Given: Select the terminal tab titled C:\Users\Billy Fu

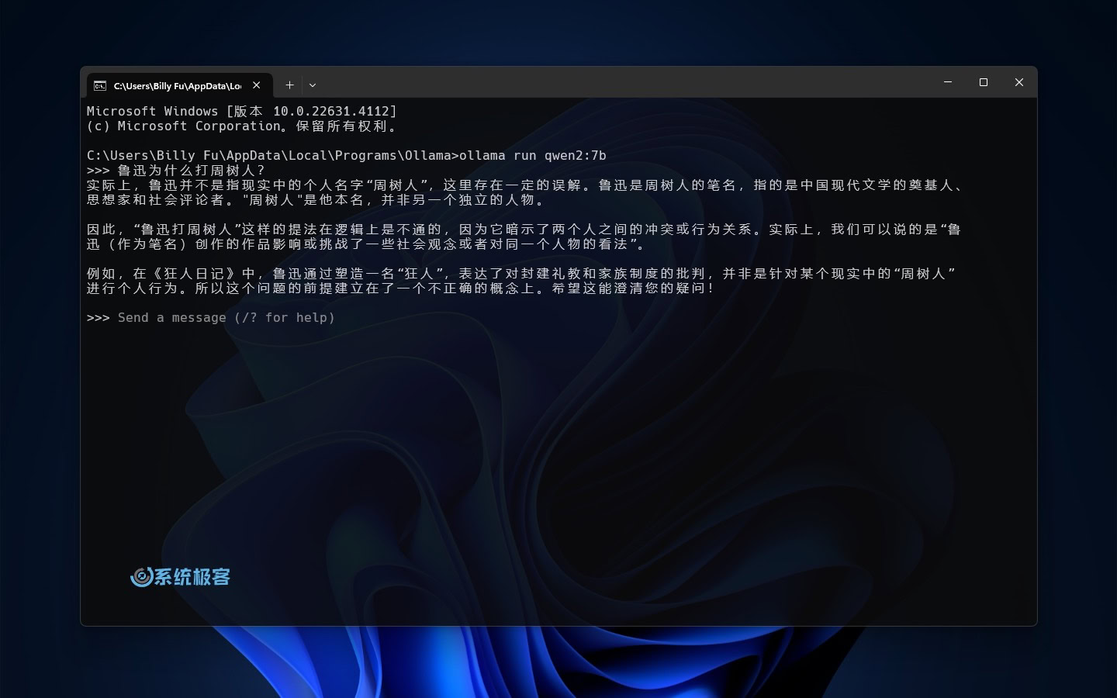Looking at the screenshot, I should coord(178,85).
